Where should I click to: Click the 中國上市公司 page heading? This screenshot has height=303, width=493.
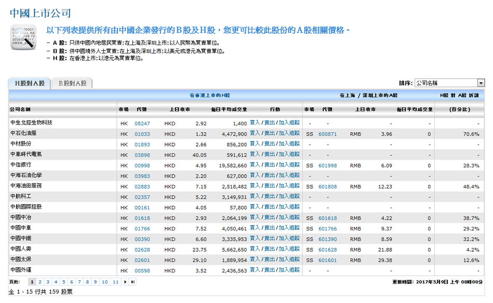[x=40, y=13]
